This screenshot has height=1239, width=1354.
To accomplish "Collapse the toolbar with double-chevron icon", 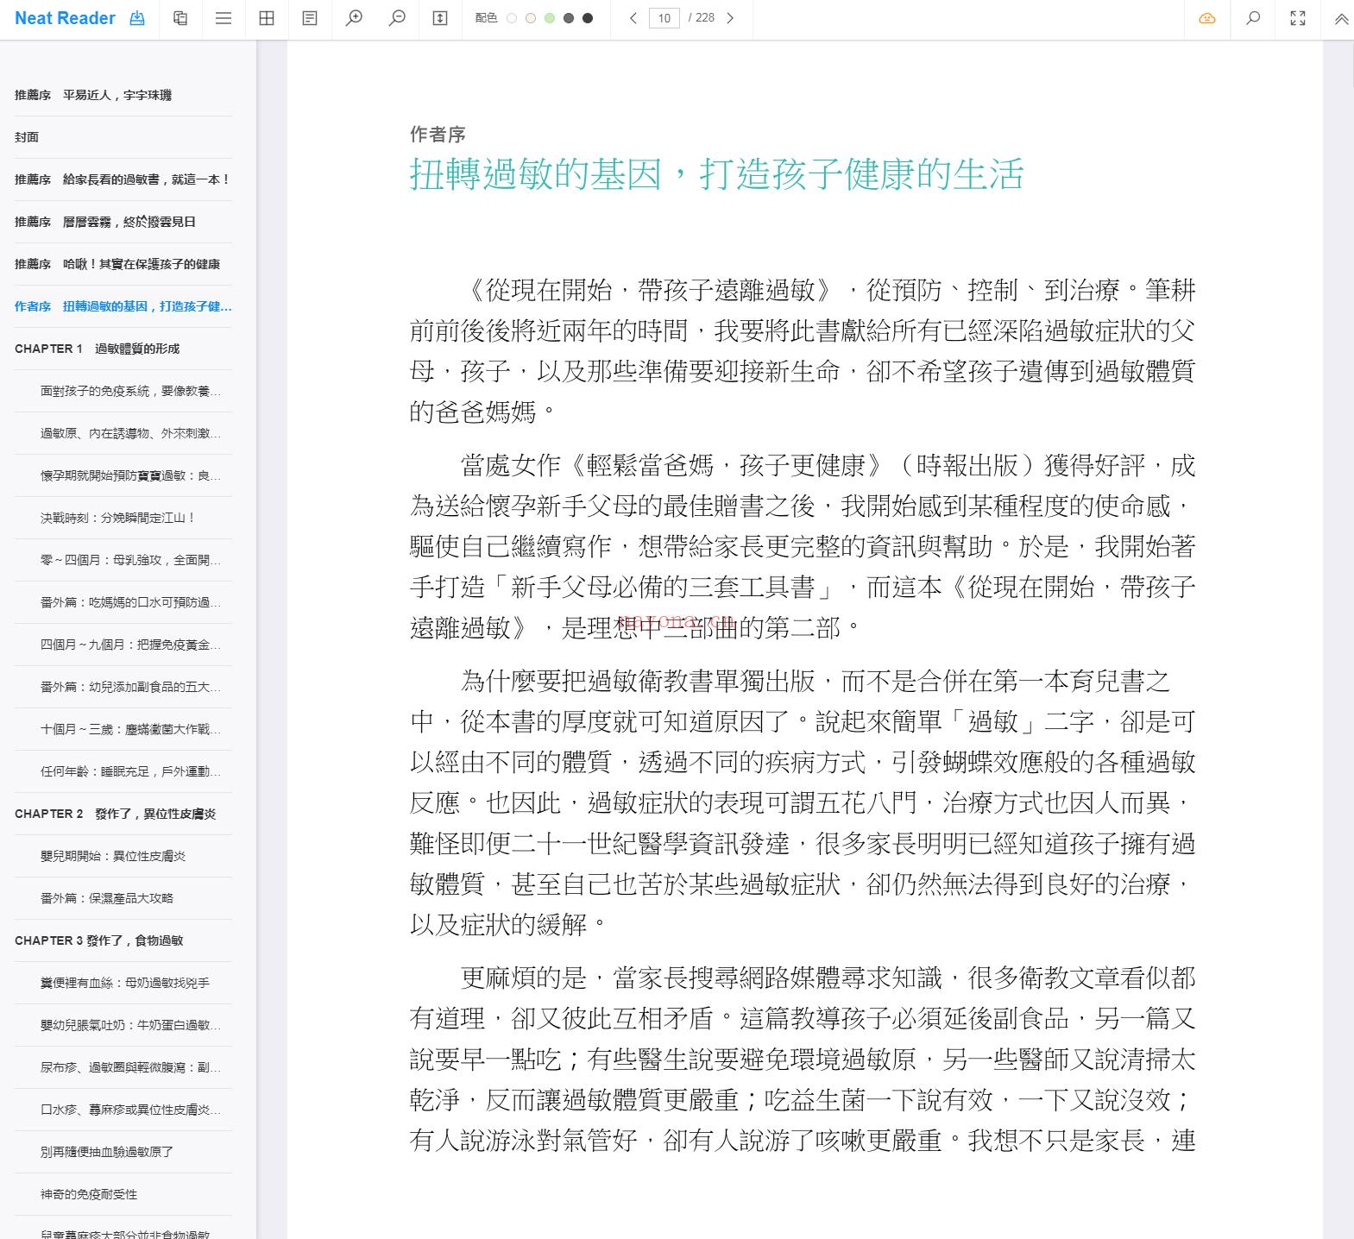I will [1341, 19].
